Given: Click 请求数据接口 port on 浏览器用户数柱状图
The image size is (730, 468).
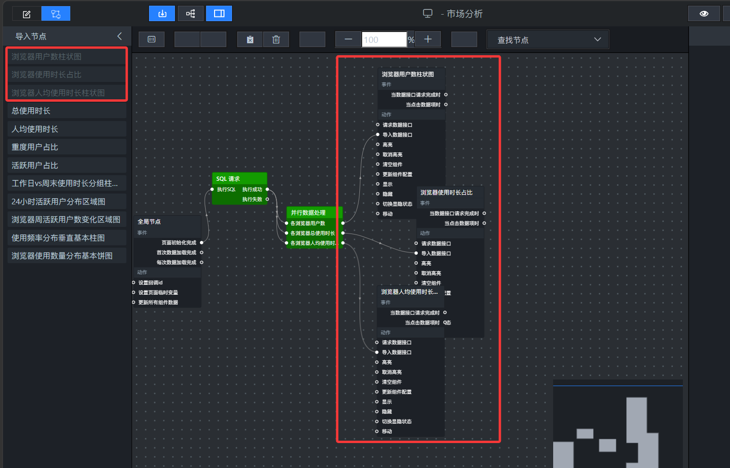Looking at the screenshot, I should [378, 125].
